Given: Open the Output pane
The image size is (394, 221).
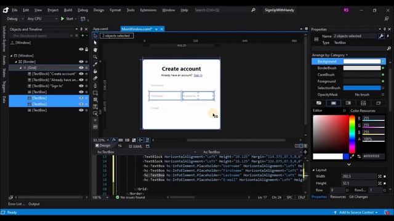Looking at the screenshot, I should click(x=34, y=204).
